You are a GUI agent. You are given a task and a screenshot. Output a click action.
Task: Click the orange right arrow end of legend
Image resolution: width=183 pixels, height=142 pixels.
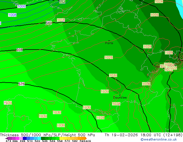coord(86,138)
